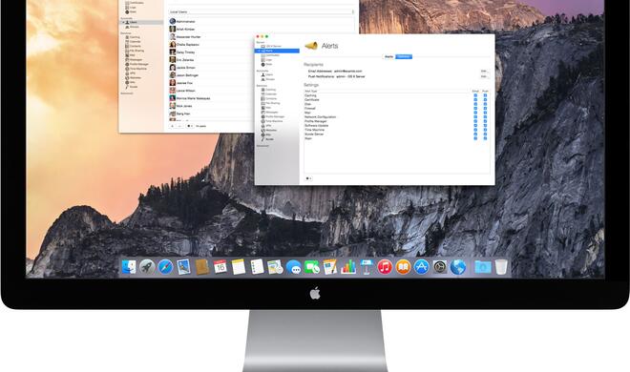Open the gear action menu below users list
The height and width of the screenshot is (372, 630).
pyautogui.click(x=191, y=126)
